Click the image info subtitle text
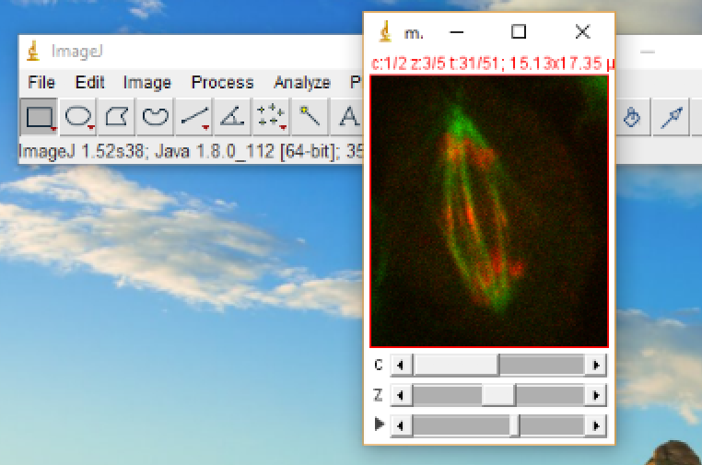The height and width of the screenshot is (465, 702). coord(493,64)
